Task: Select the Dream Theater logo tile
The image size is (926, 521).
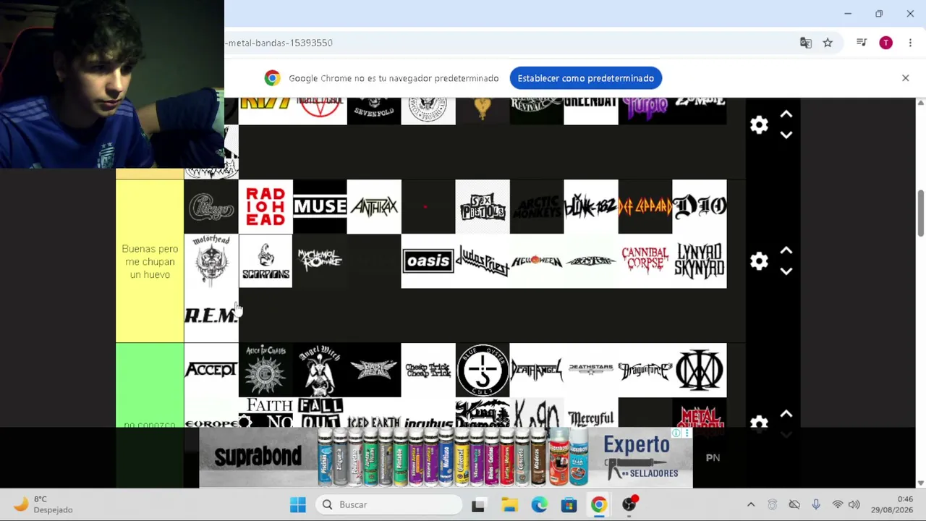Action: click(700, 370)
